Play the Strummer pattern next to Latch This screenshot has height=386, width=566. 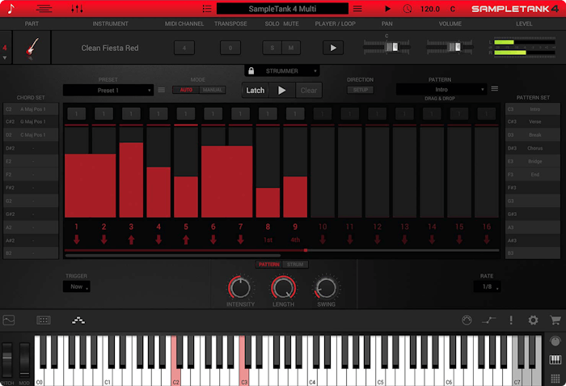click(x=282, y=91)
